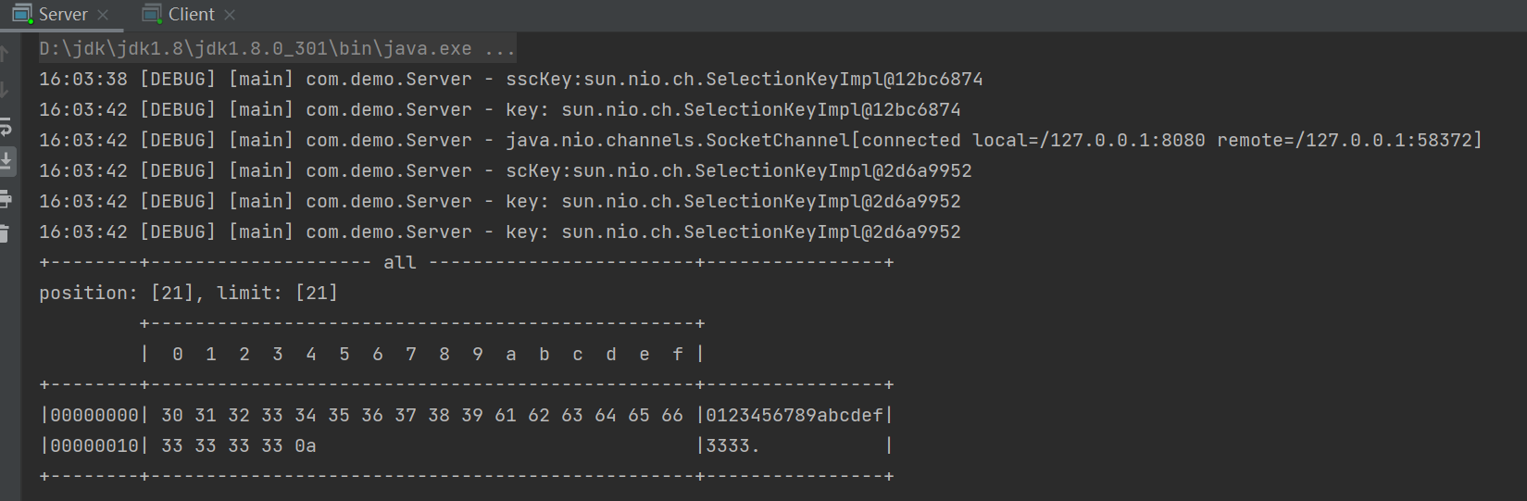
Task: Click the sscKey log line
Action: tap(510, 80)
